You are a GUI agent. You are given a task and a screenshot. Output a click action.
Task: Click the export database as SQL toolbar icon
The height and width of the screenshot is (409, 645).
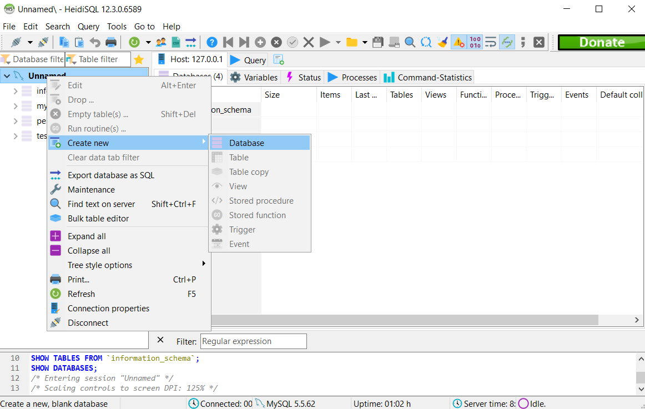click(x=191, y=42)
